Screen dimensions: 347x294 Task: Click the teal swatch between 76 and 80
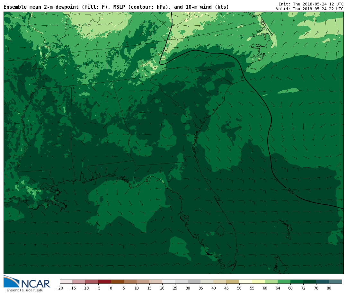pyautogui.click(x=323, y=282)
